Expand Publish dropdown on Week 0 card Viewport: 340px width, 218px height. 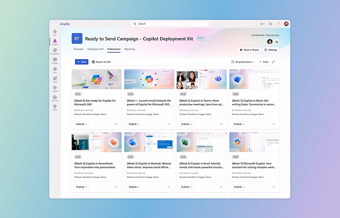coord(82,124)
